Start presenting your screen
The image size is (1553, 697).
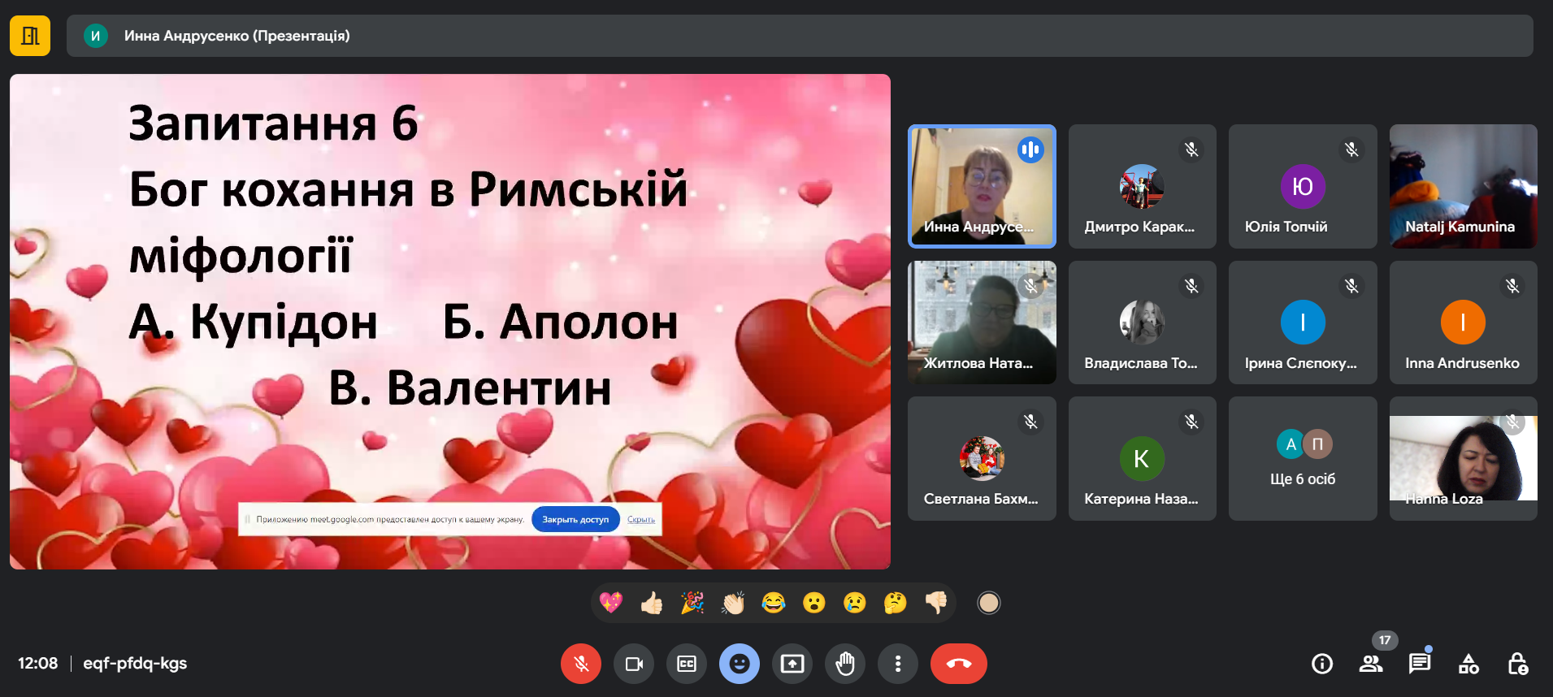pyautogui.click(x=792, y=664)
